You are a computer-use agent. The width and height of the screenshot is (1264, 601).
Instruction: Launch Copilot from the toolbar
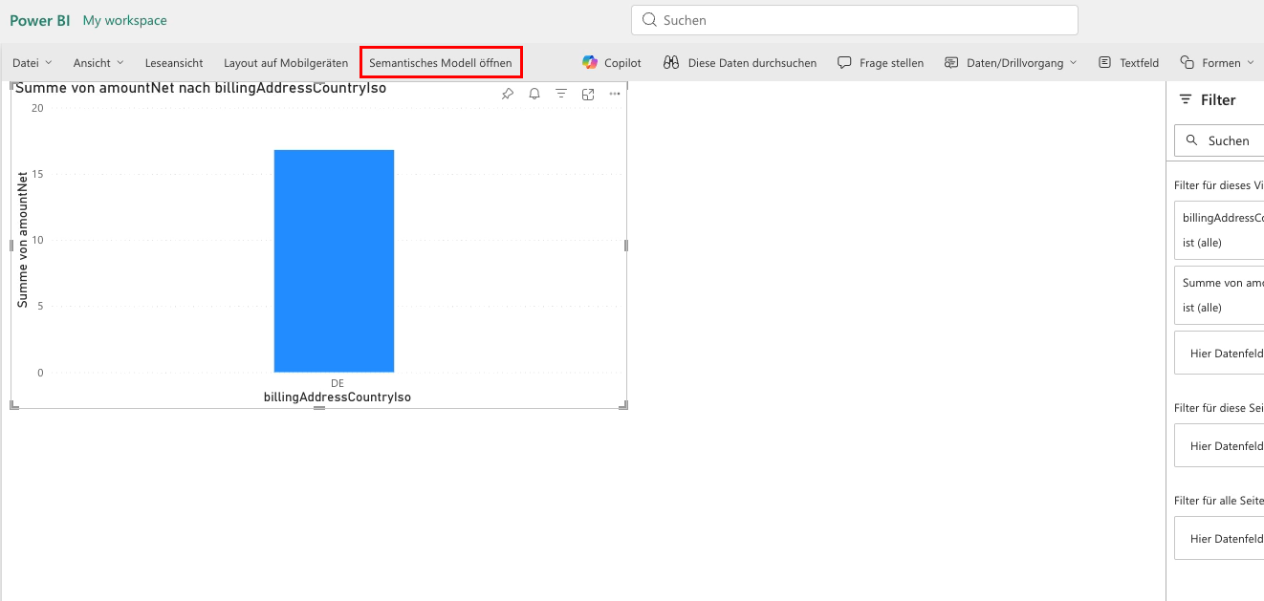(x=612, y=62)
